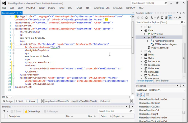Viewport: 188px width, 123px height.
Task: Toggle the 56 Warnings filter button
Action: point(32,111)
